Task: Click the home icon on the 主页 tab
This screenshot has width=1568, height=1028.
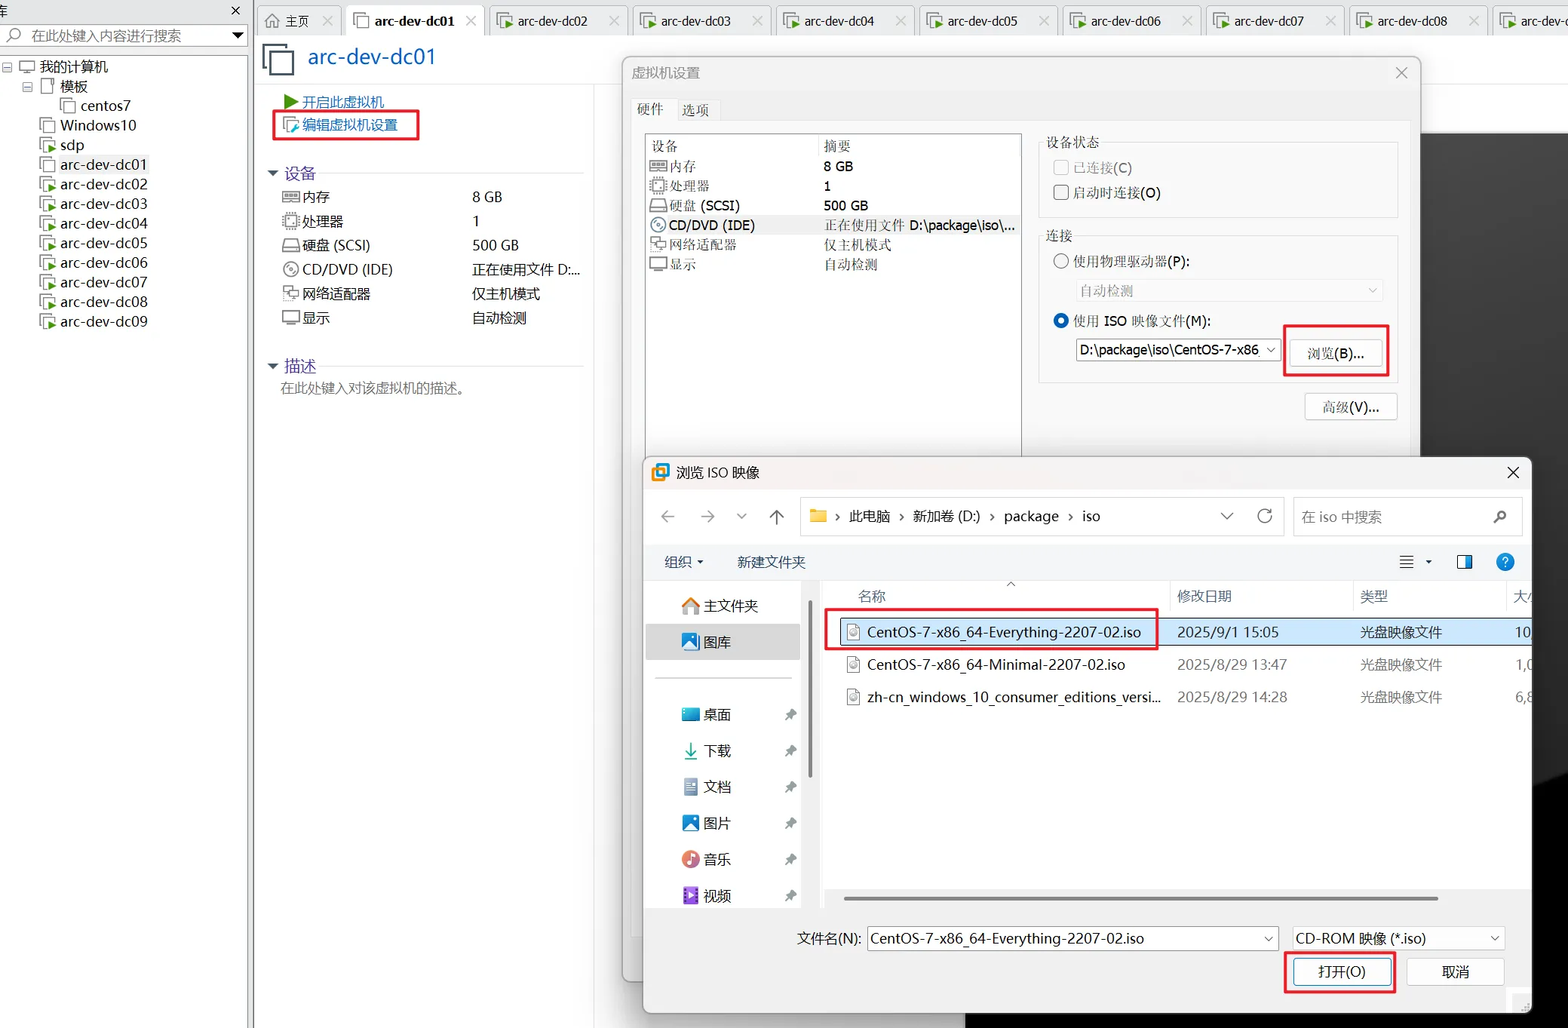Action: pos(272,21)
